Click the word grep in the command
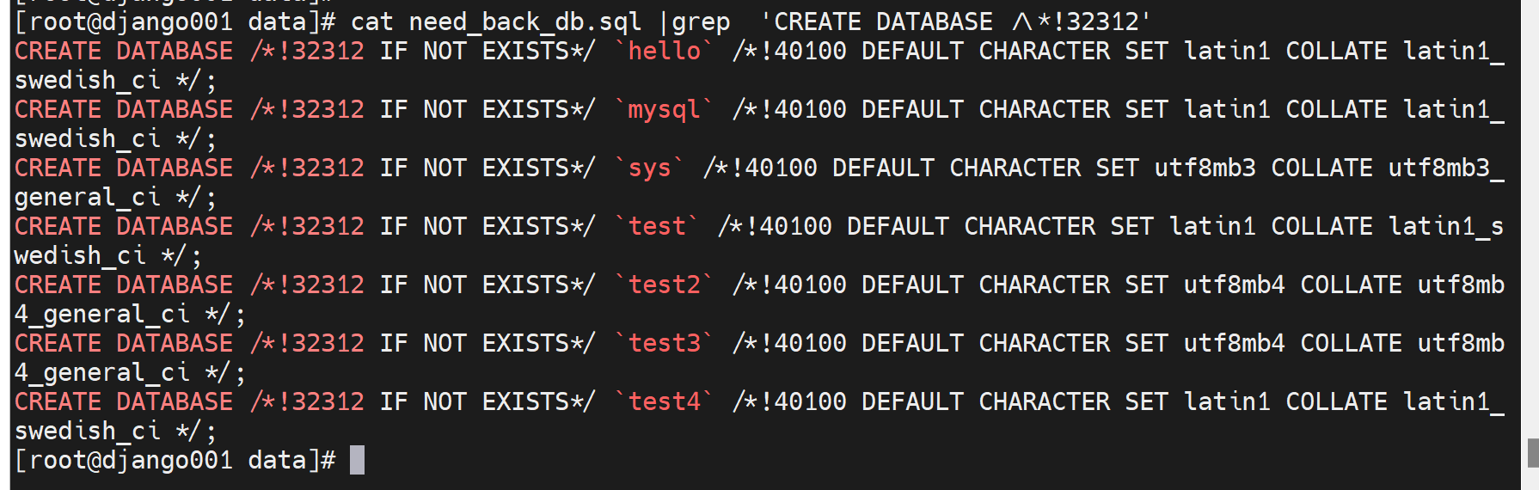This screenshot has height=490, width=1539. pyautogui.click(x=700, y=22)
